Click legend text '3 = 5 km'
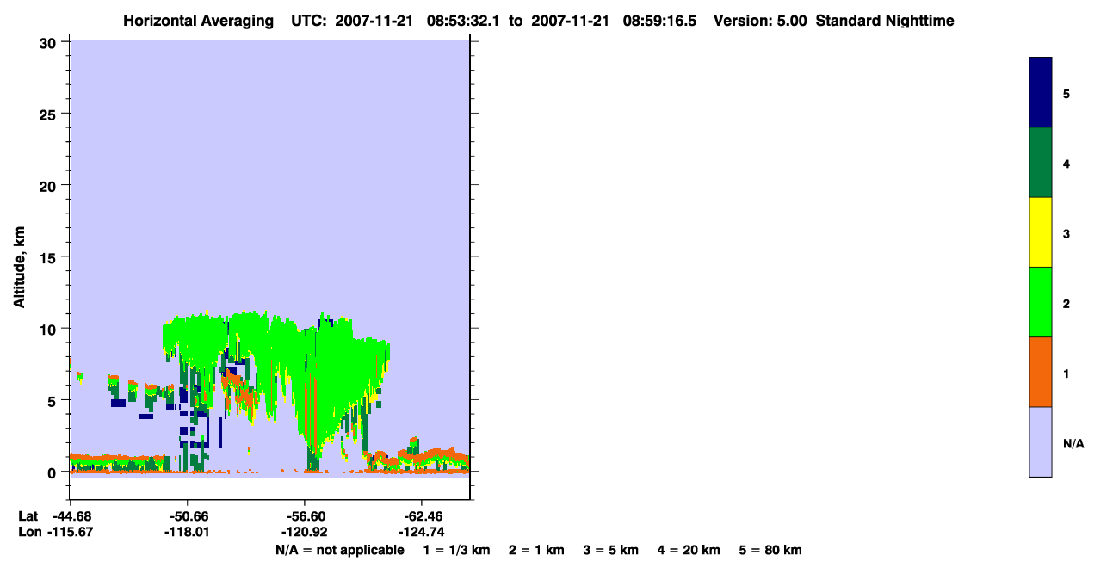This screenshot has width=1119, height=574. pos(611,550)
